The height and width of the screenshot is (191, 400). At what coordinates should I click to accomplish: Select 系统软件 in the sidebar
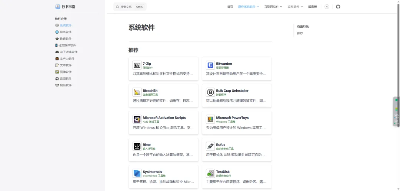(66, 25)
